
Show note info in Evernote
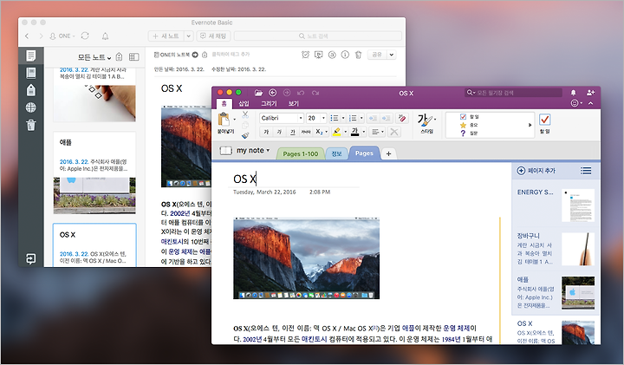345,55
